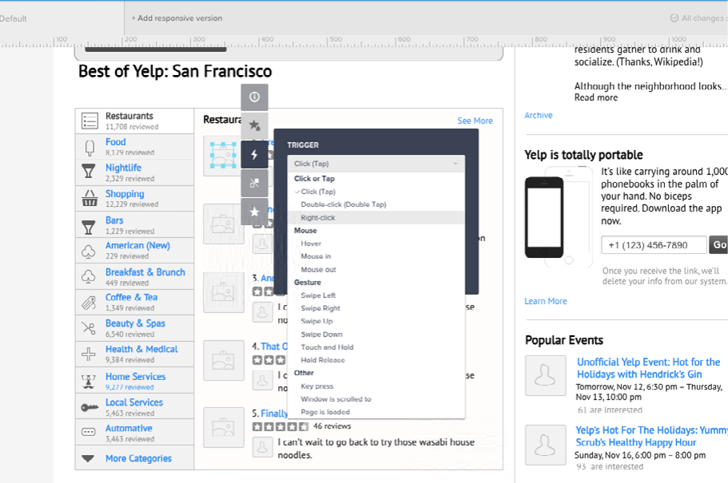Open the arrange and align panel icon
Viewport: 728px width, 483px height.
pos(254,183)
